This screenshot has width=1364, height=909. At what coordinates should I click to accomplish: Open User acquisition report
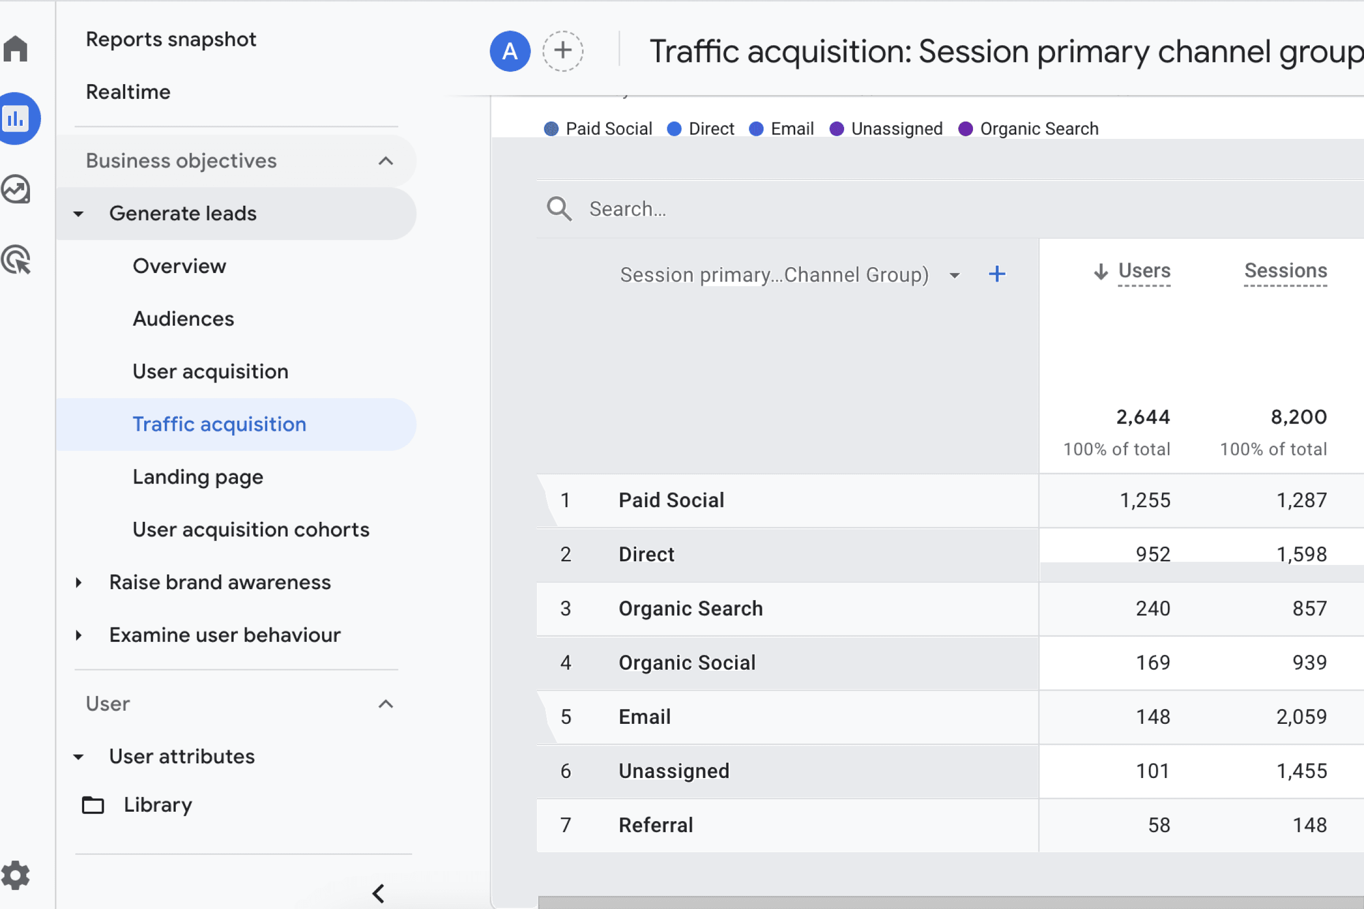pyautogui.click(x=210, y=371)
